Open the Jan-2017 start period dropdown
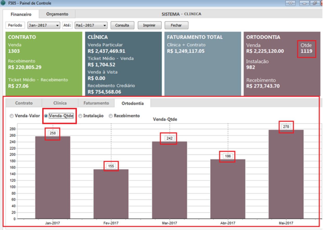Viewport: 323px width, 230px height. [44, 25]
